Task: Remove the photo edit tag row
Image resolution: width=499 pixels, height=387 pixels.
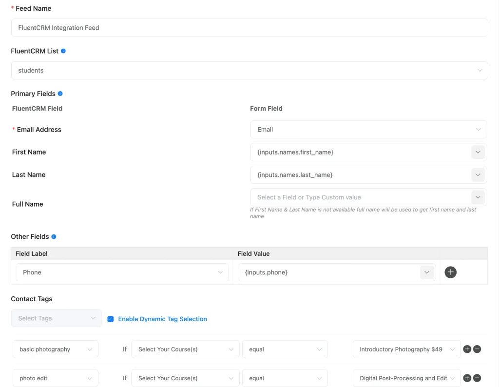Action: tap(477, 378)
